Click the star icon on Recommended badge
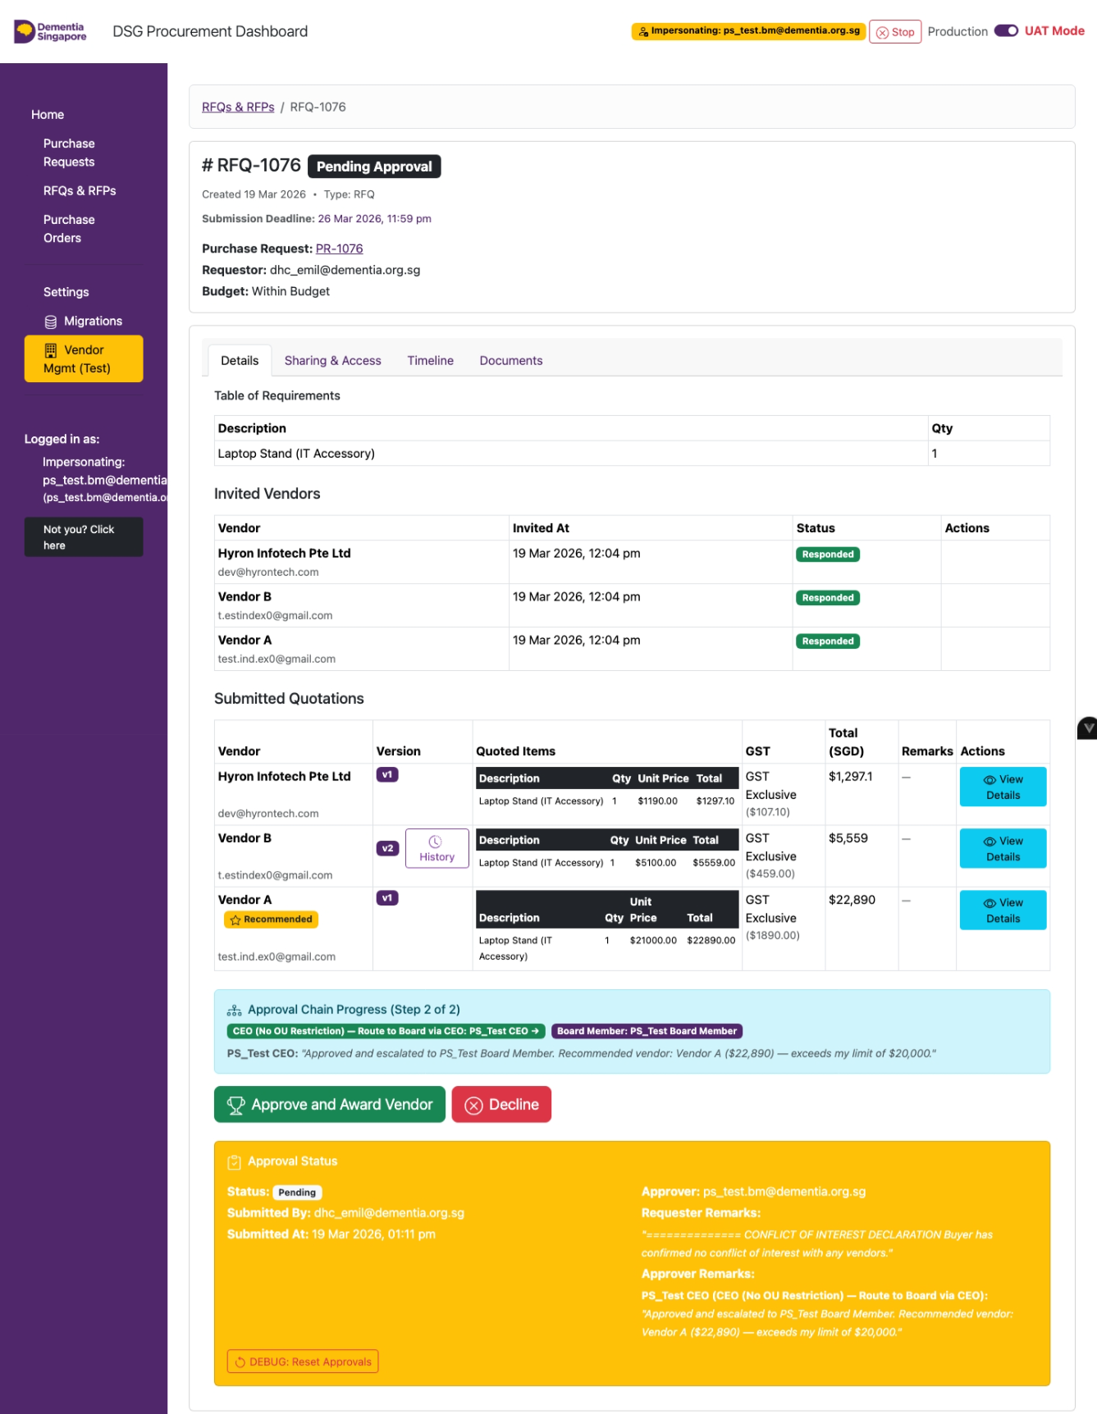The width and height of the screenshot is (1097, 1414). click(x=235, y=920)
